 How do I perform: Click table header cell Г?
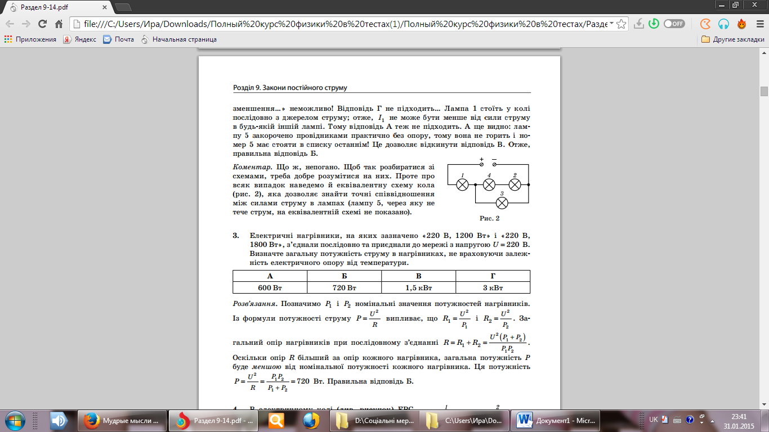click(493, 276)
